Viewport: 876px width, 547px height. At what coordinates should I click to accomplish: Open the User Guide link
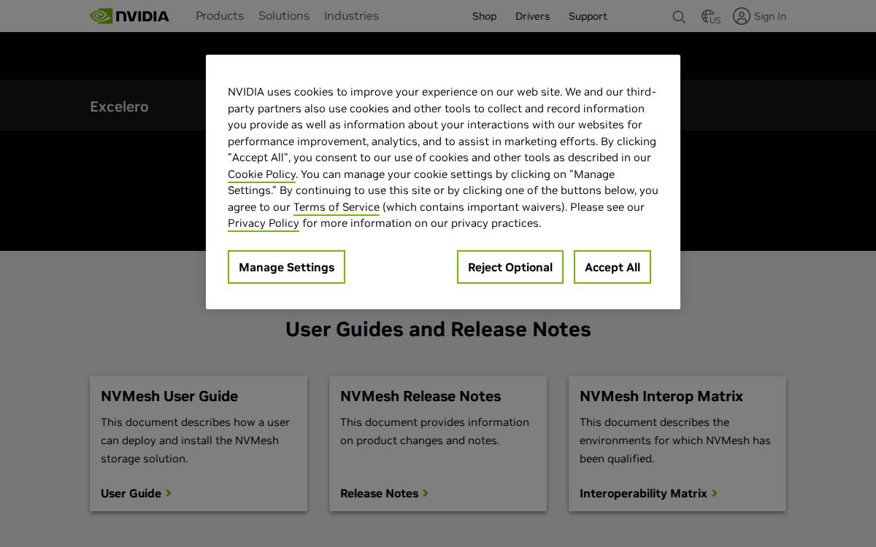tap(131, 493)
